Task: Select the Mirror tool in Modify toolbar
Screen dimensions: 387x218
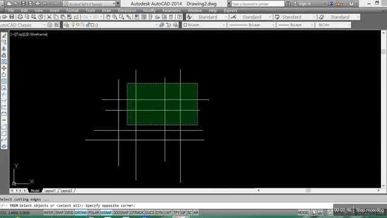Action: pyautogui.click(x=4, y=48)
